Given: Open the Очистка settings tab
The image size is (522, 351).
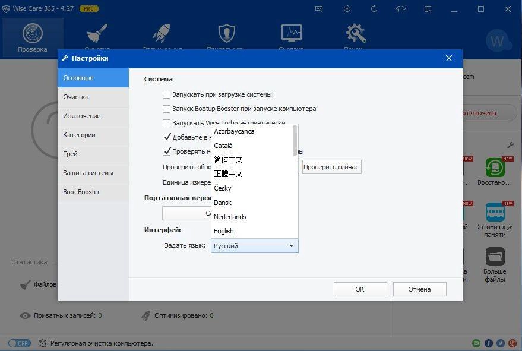Looking at the screenshot, I should click(x=93, y=97).
